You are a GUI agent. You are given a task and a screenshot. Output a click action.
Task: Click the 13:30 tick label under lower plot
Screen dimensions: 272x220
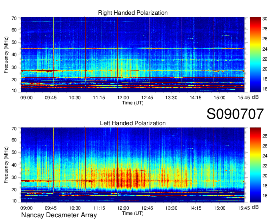tap(171, 208)
